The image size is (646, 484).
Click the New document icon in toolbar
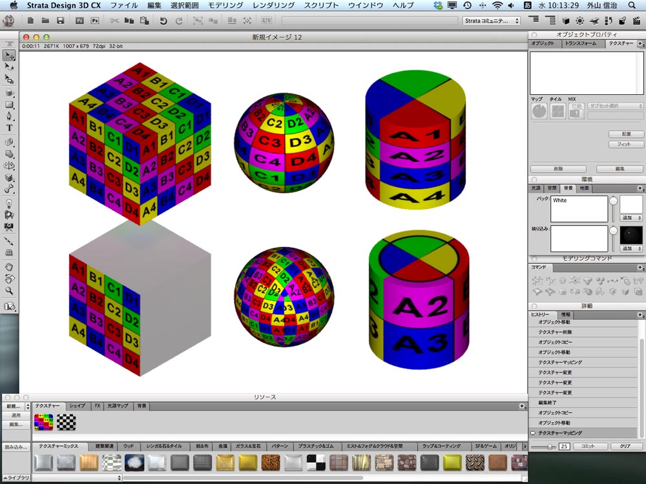30,21
